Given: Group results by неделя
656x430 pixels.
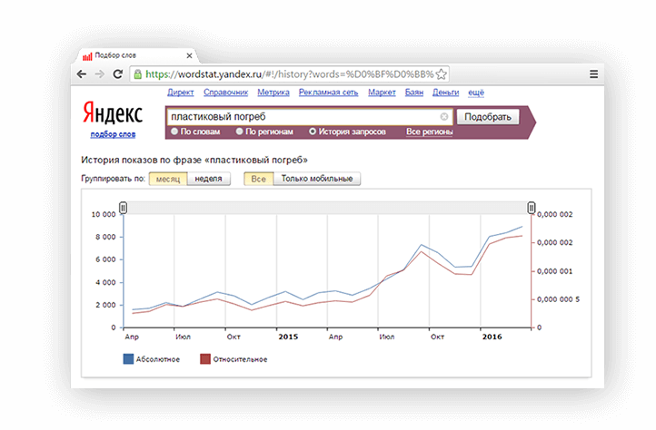Looking at the screenshot, I should [208, 179].
